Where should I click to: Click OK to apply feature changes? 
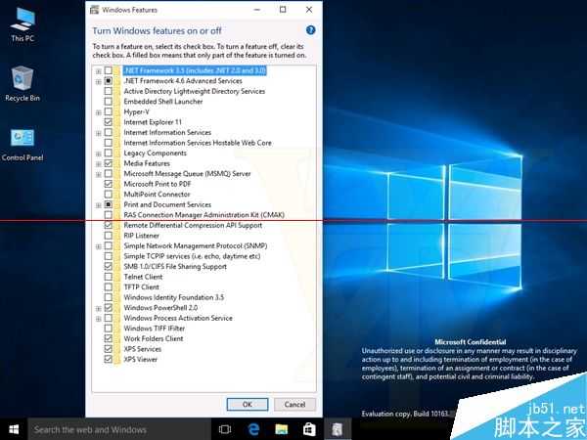coord(248,405)
